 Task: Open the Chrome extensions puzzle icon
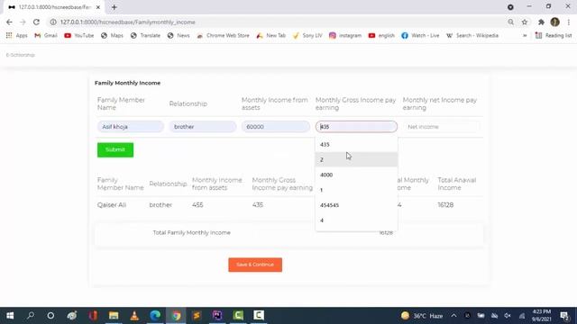click(541, 22)
